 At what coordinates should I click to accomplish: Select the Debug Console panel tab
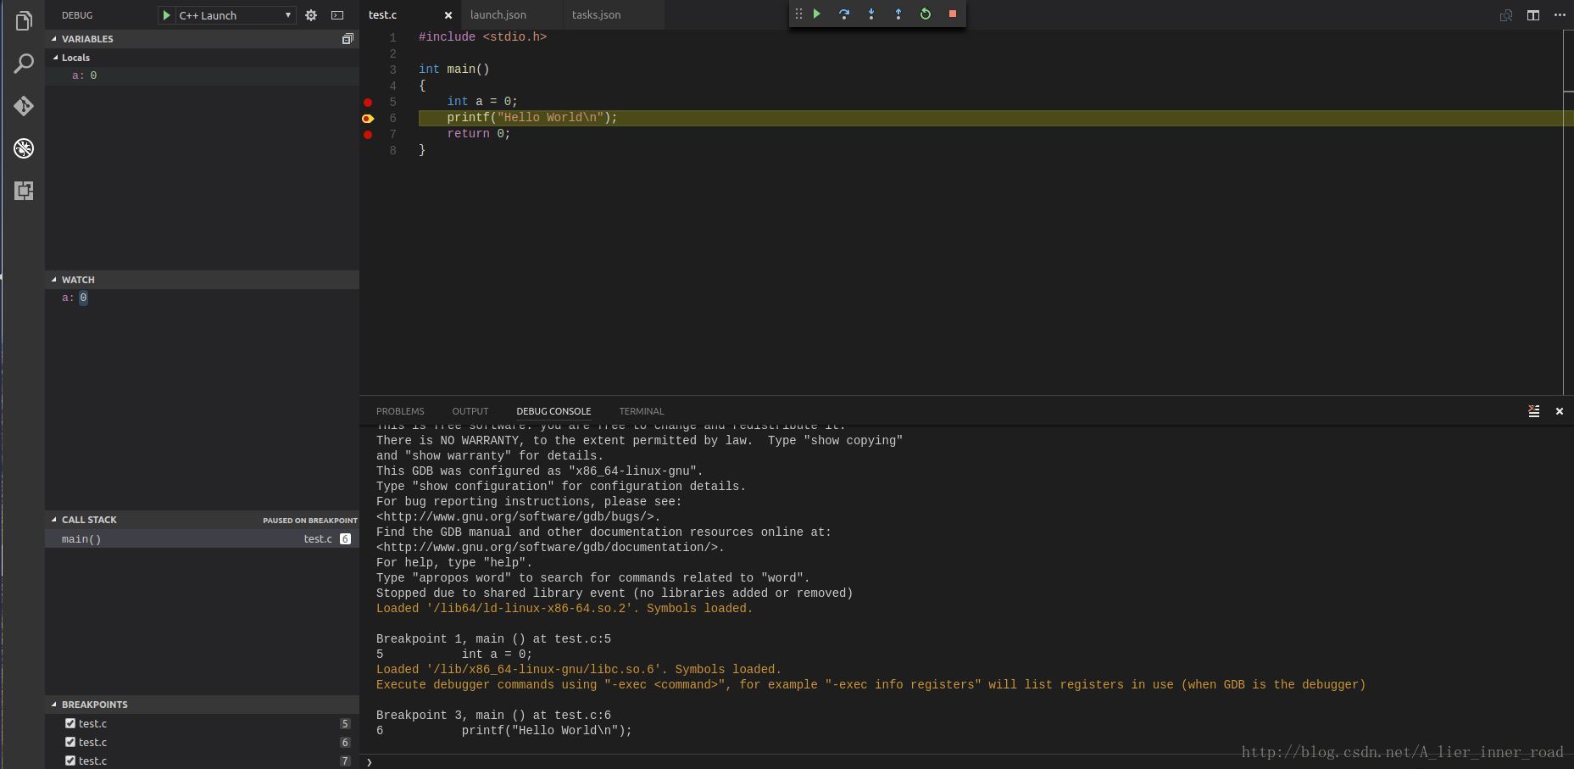pos(553,411)
